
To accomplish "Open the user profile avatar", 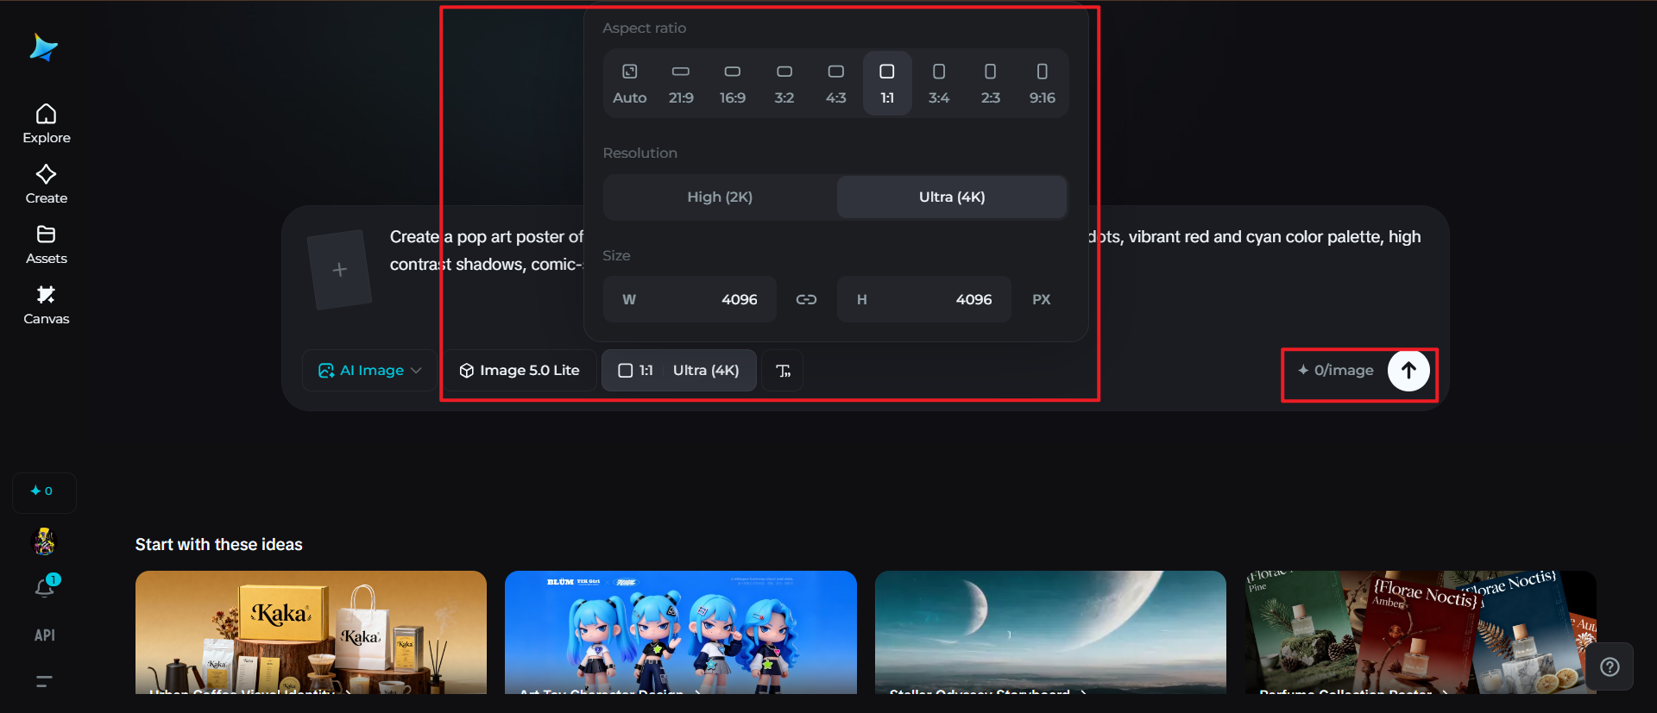I will click(x=44, y=541).
